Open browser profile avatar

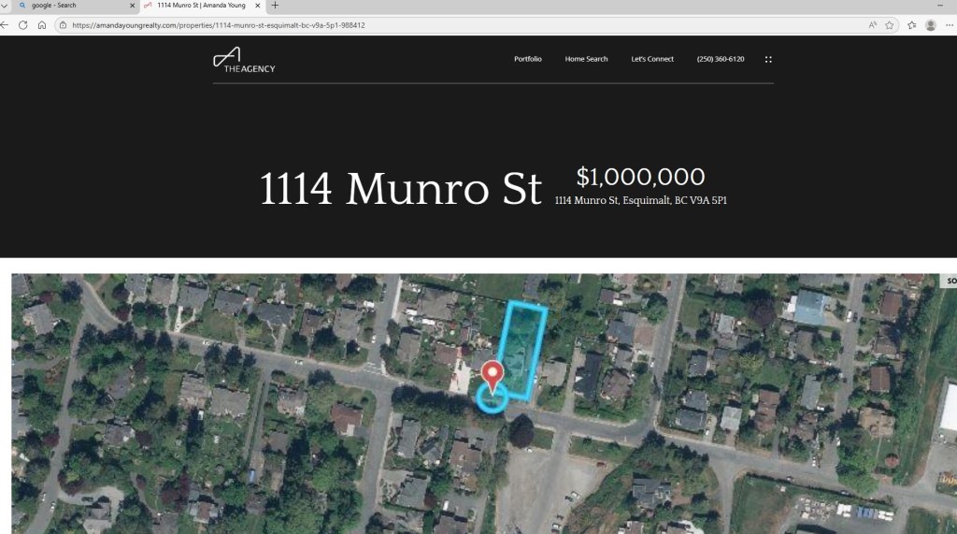click(x=931, y=25)
